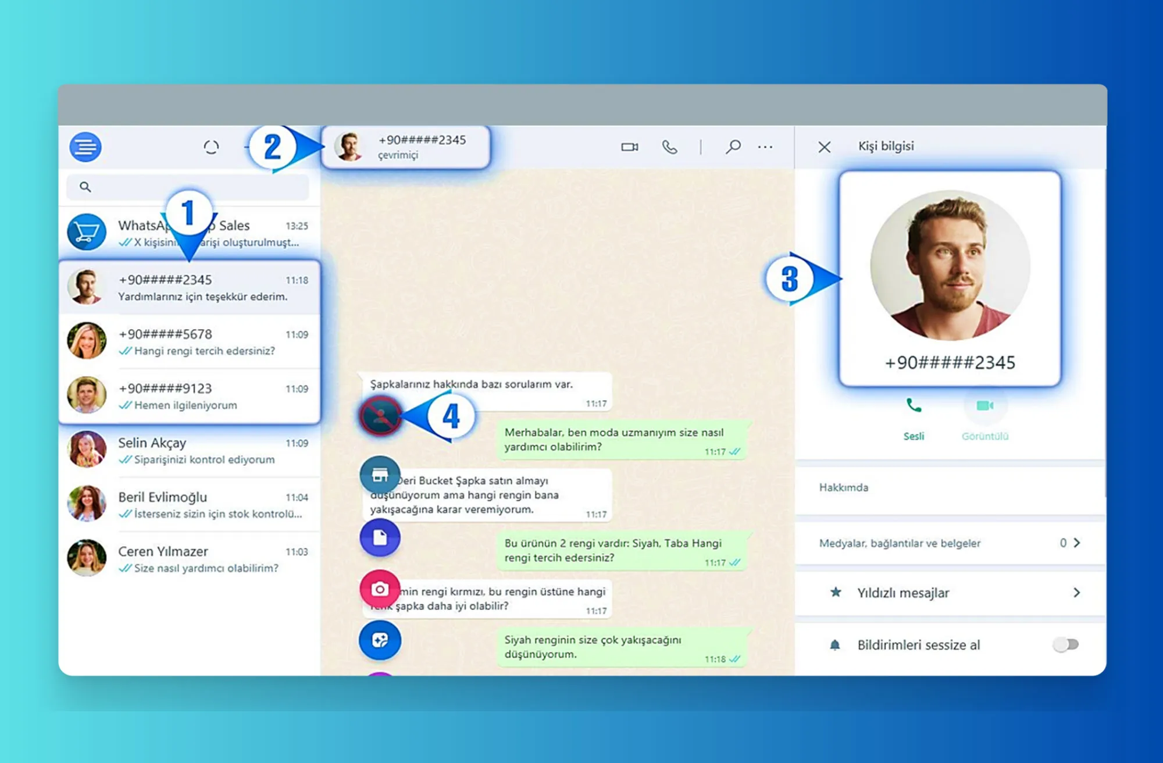Click message 'Merhabalar, ben moda uzmanıyım'
The width and height of the screenshot is (1163, 763).
tap(622, 440)
